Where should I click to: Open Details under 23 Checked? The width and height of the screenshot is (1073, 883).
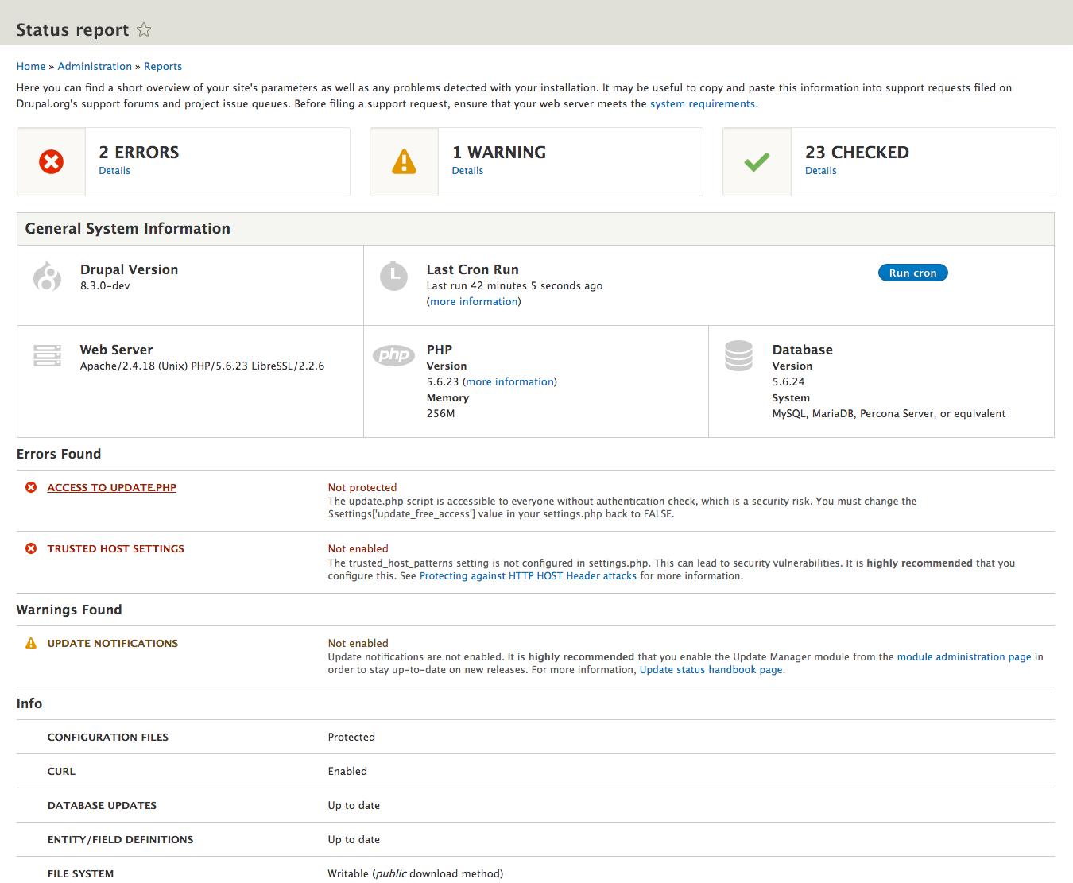pyautogui.click(x=820, y=171)
